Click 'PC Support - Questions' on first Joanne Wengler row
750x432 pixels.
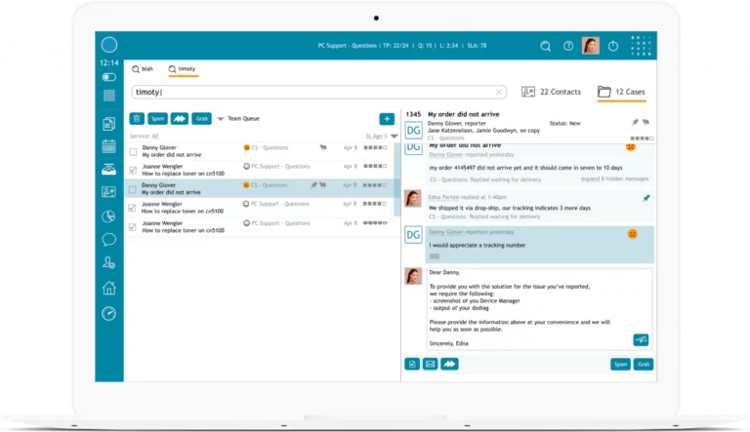pos(280,167)
